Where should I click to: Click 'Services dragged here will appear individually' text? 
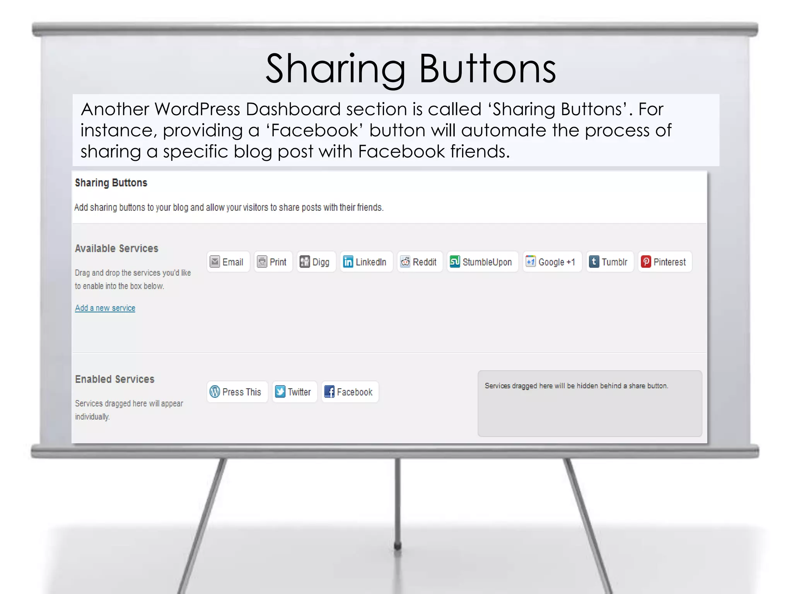coord(129,410)
